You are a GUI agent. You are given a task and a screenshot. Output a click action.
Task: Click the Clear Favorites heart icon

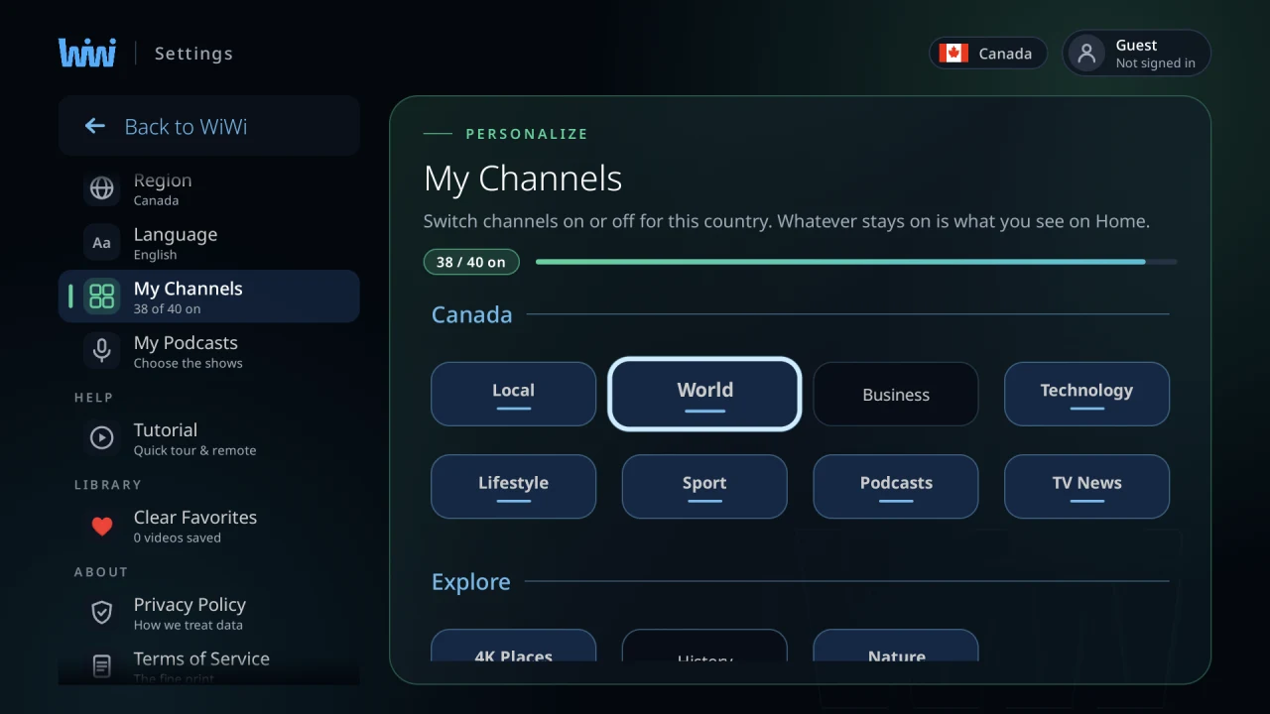pyautogui.click(x=102, y=526)
